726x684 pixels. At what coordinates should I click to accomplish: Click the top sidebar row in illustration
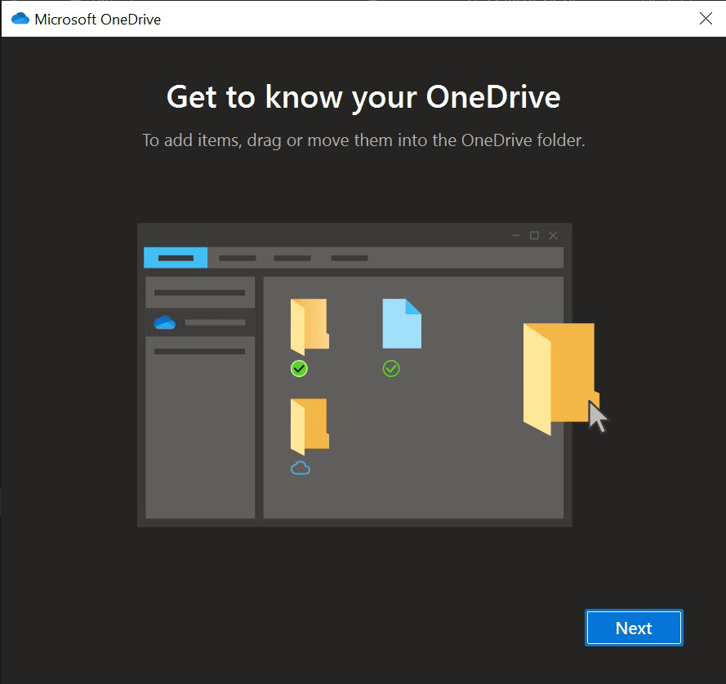[199, 292]
